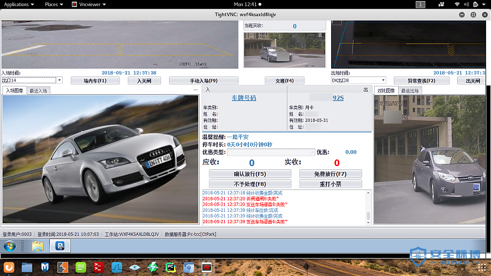Switch to 最近入场 tab
This screenshot has width=491, height=276.
coord(38,91)
